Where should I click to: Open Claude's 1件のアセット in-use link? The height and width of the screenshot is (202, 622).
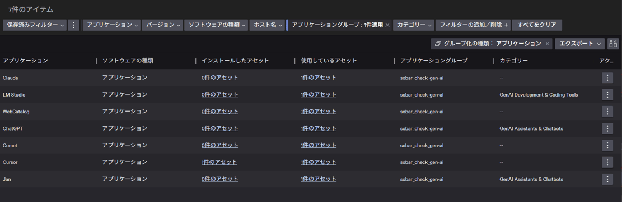(x=319, y=78)
